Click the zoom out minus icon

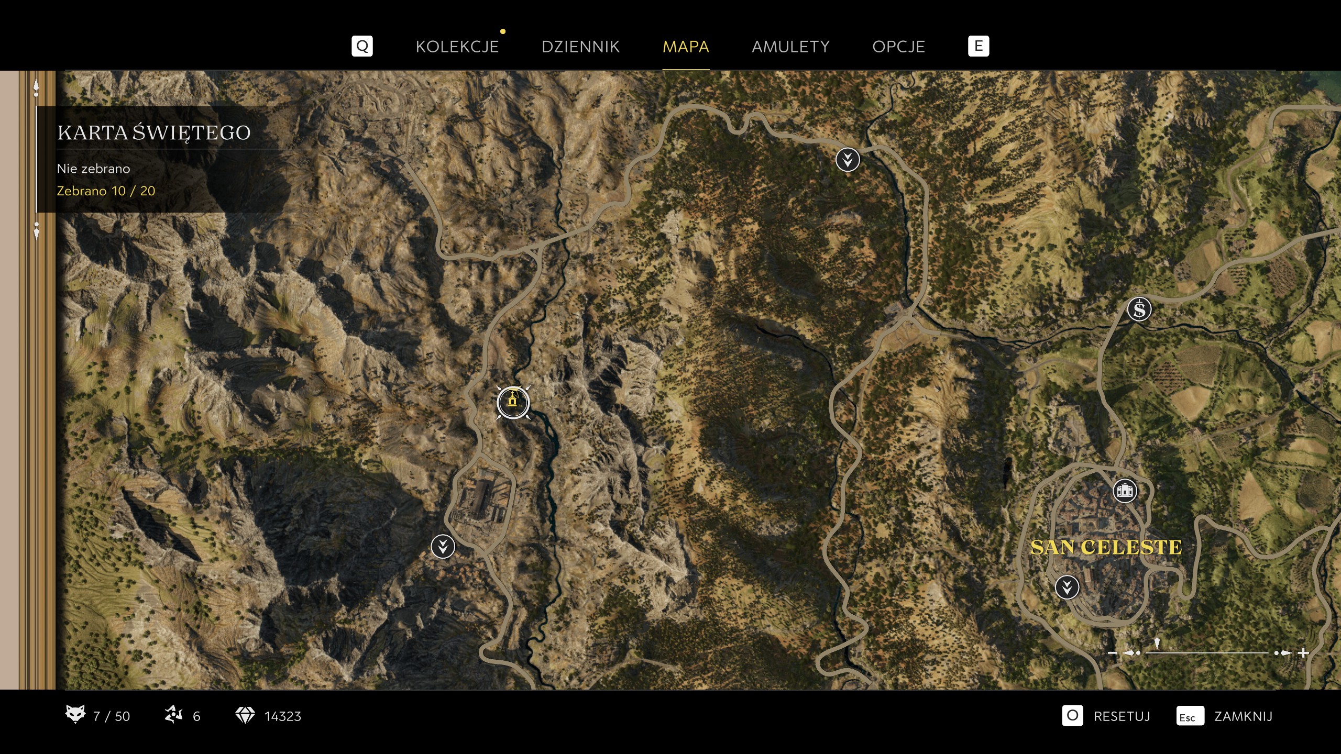(x=1113, y=653)
